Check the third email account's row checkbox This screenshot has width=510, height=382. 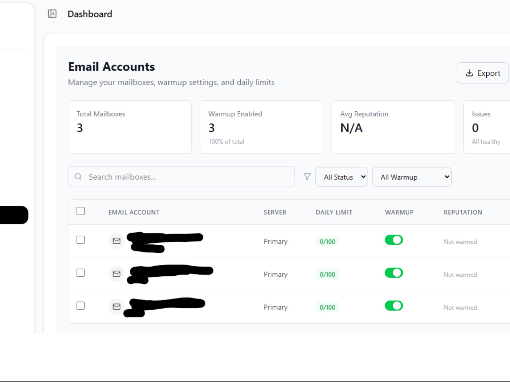pyautogui.click(x=80, y=306)
